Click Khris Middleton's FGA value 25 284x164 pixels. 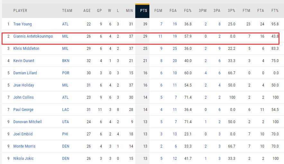coord(175,48)
